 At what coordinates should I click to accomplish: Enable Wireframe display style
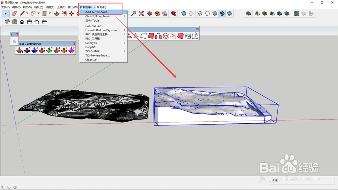200,13
